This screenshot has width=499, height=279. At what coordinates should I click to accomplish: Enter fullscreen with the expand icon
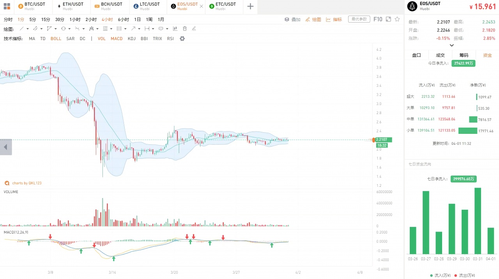pos(388,19)
